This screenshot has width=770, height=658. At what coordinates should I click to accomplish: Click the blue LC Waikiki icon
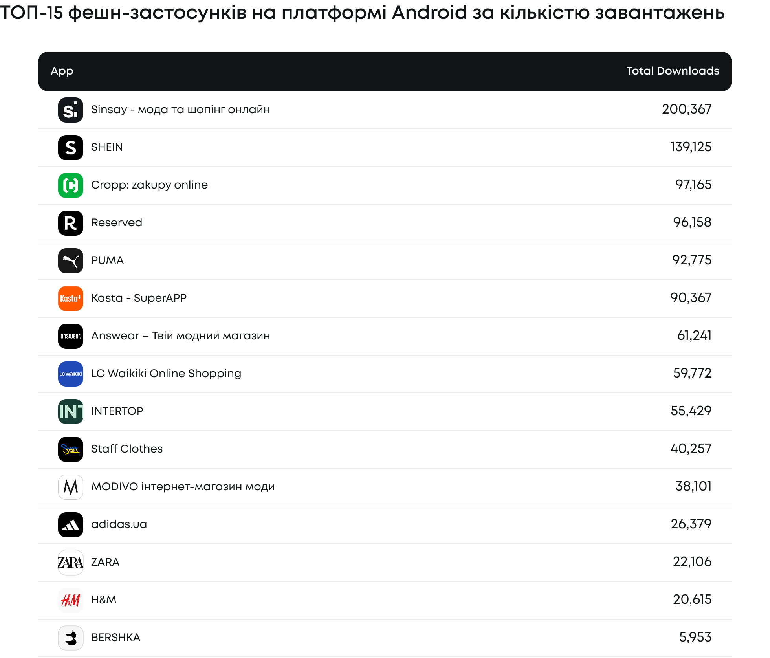point(71,374)
